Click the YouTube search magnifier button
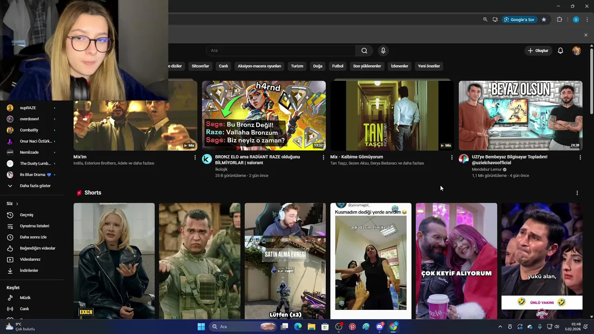This screenshot has width=594, height=334. (364, 51)
